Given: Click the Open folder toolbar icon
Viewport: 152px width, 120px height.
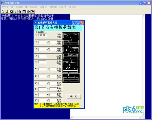Looking at the screenshot, I should click(x=7, y=11).
